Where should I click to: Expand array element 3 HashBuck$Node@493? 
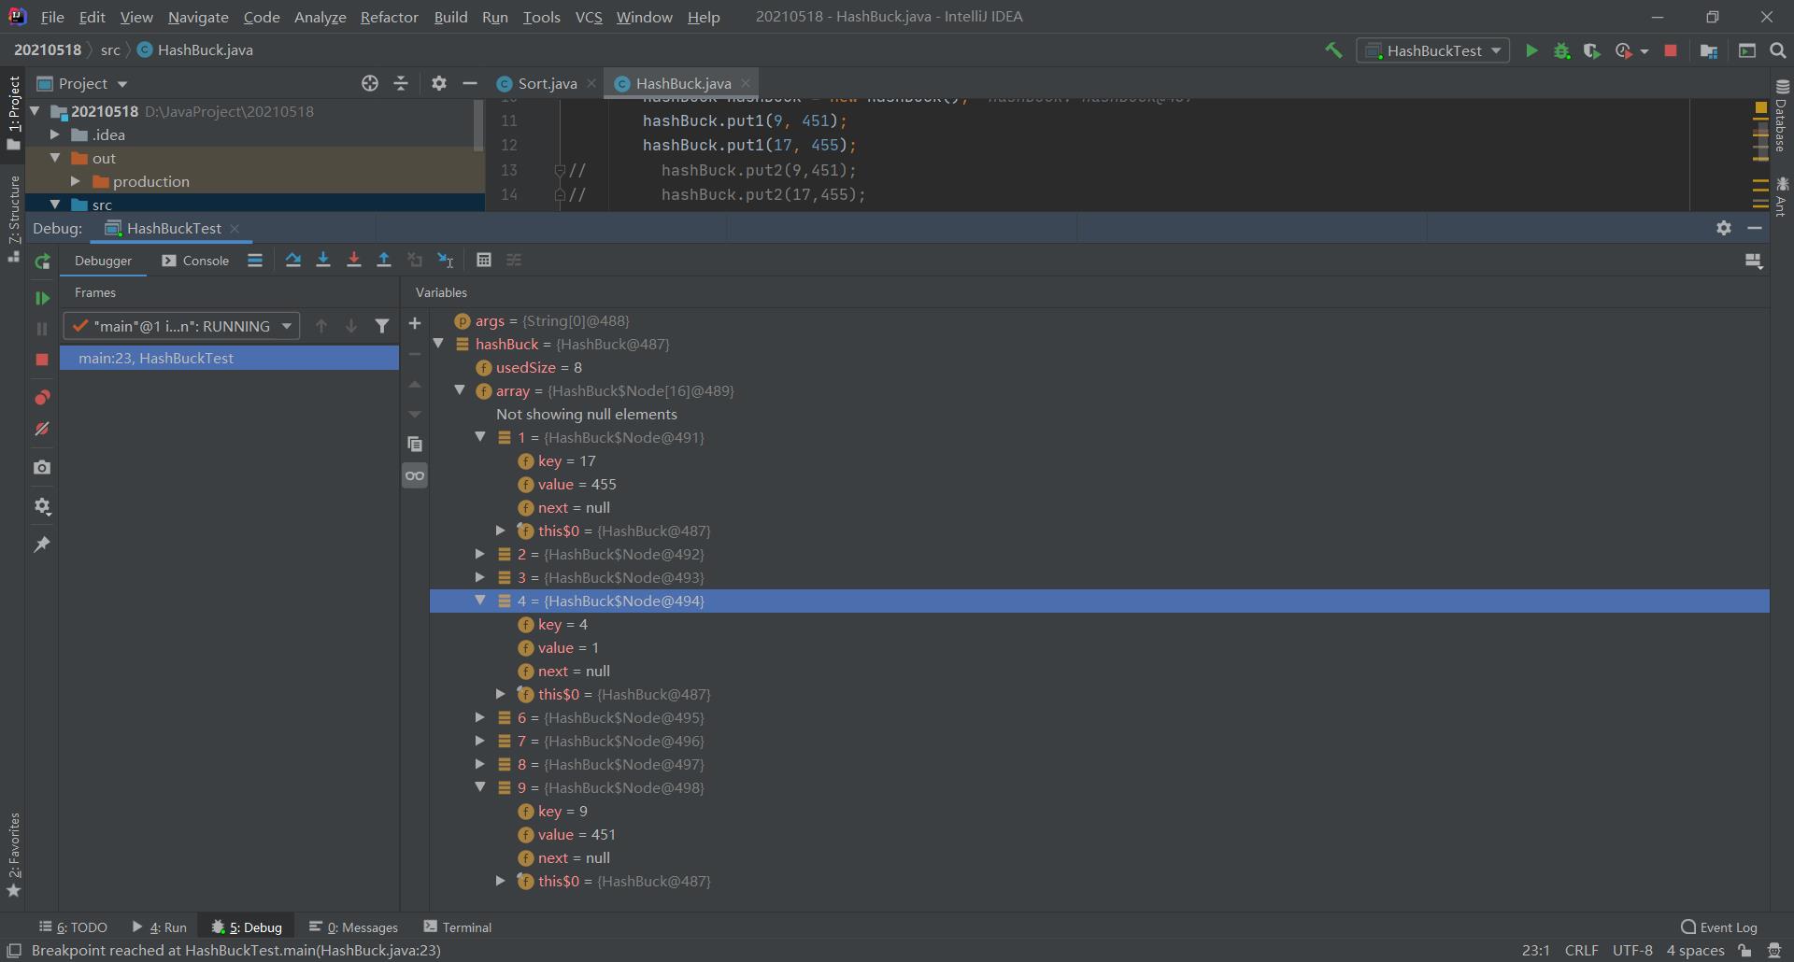(x=480, y=577)
